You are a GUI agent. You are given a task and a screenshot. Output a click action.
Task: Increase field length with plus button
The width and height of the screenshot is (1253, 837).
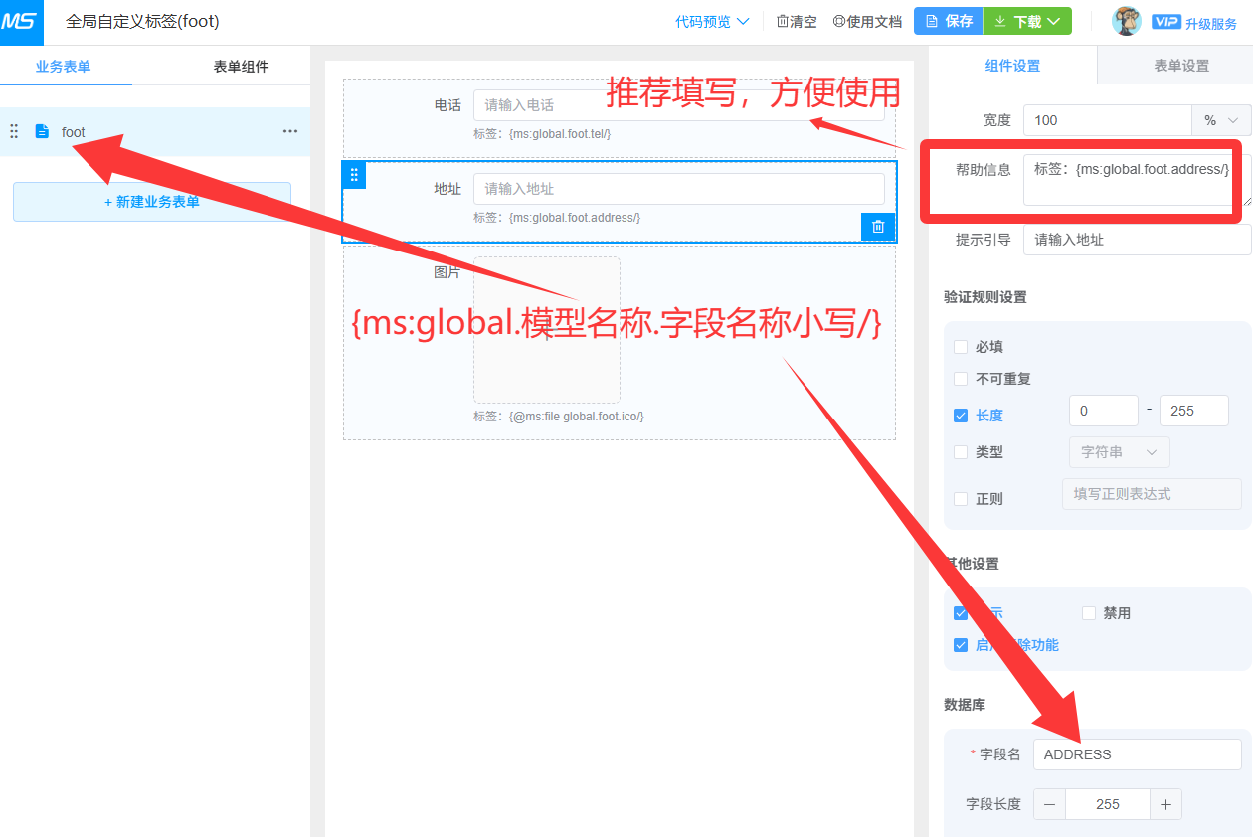click(x=1165, y=804)
